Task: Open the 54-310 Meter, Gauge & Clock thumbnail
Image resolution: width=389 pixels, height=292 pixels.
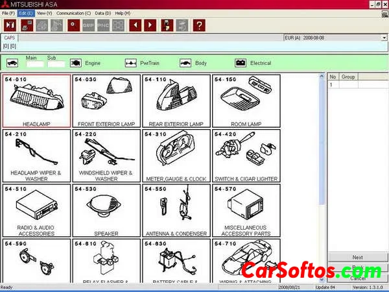Action: coord(176,156)
